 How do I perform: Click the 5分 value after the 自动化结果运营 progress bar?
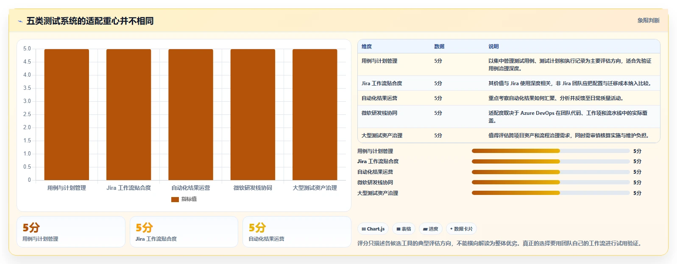click(637, 172)
